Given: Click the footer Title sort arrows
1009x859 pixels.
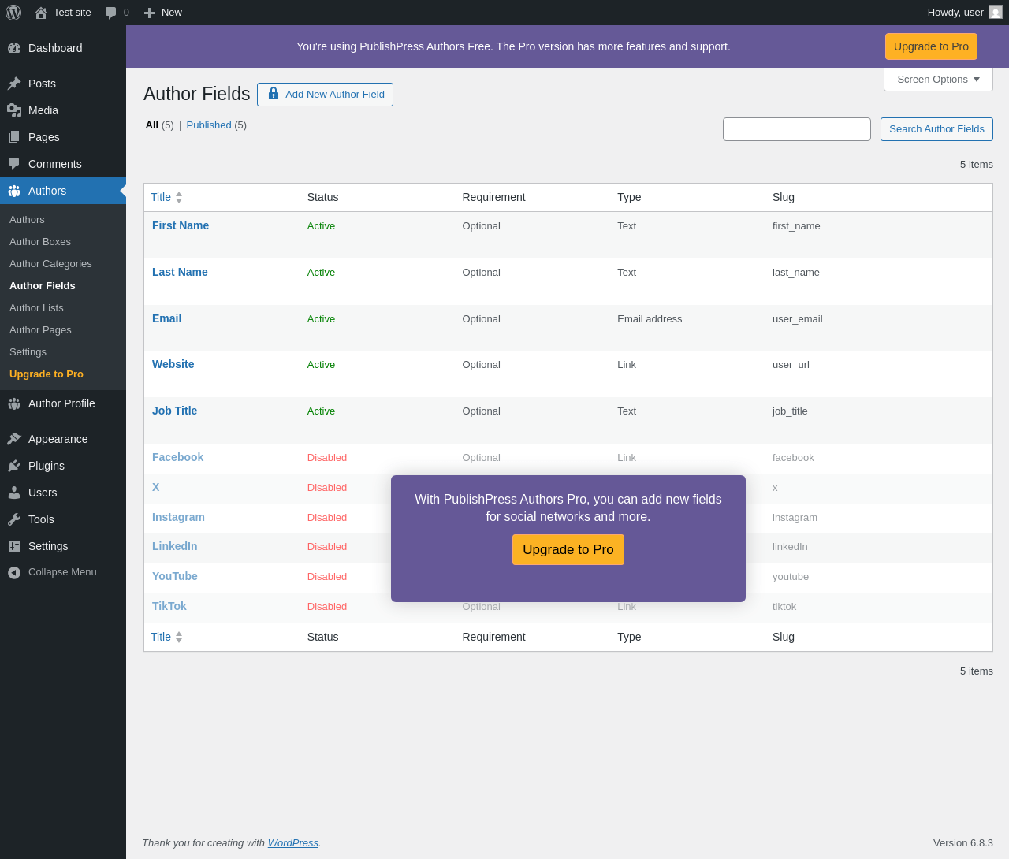Looking at the screenshot, I should (x=179, y=637).
